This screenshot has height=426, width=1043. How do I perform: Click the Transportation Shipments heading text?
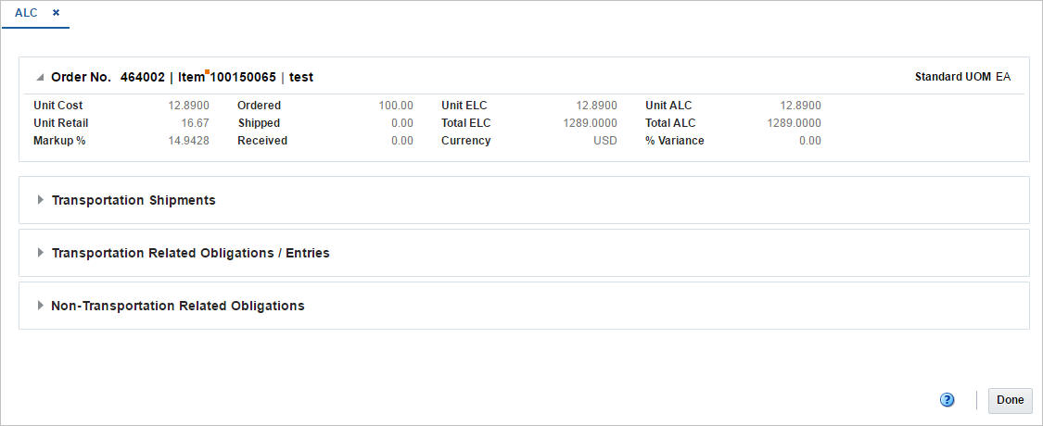(x=134, y=200)
